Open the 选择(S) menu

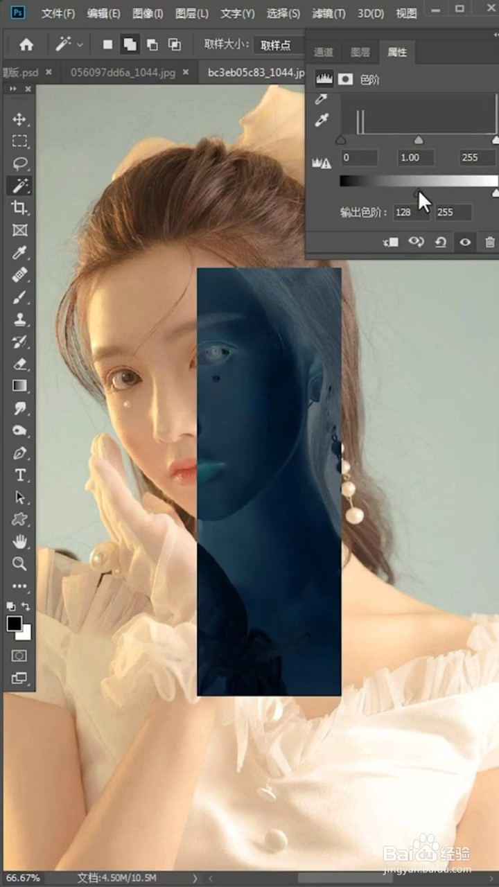(x=283, y=13)
